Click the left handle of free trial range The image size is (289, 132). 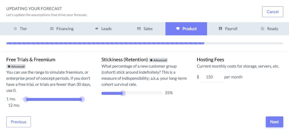click(26, 99)
